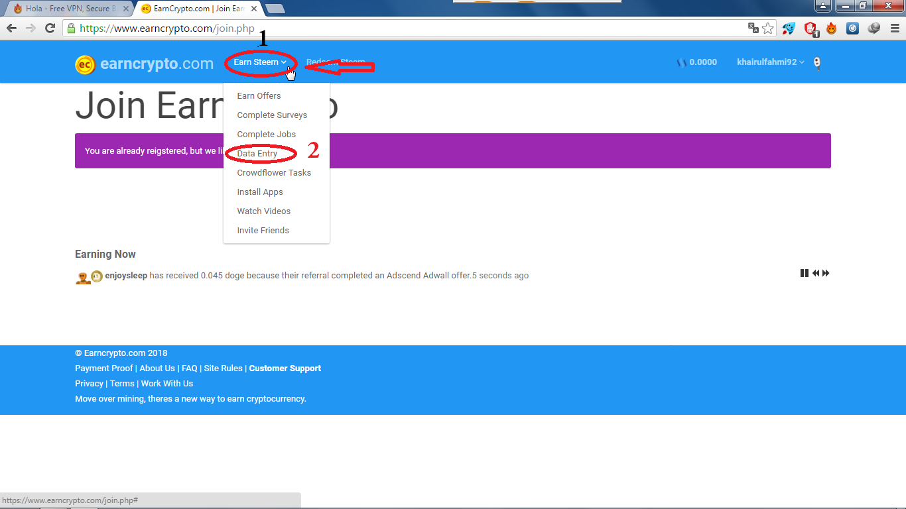Screen dimensions: 906x509
Task: Click the browser Back arrow
Action: click(x=11, y=28)
